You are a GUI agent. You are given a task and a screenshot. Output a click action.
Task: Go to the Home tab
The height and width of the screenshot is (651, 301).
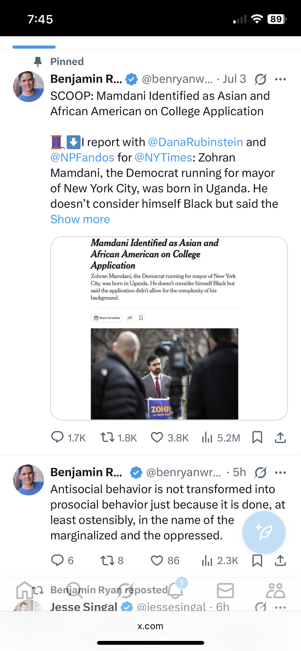(x=24, y=590)
